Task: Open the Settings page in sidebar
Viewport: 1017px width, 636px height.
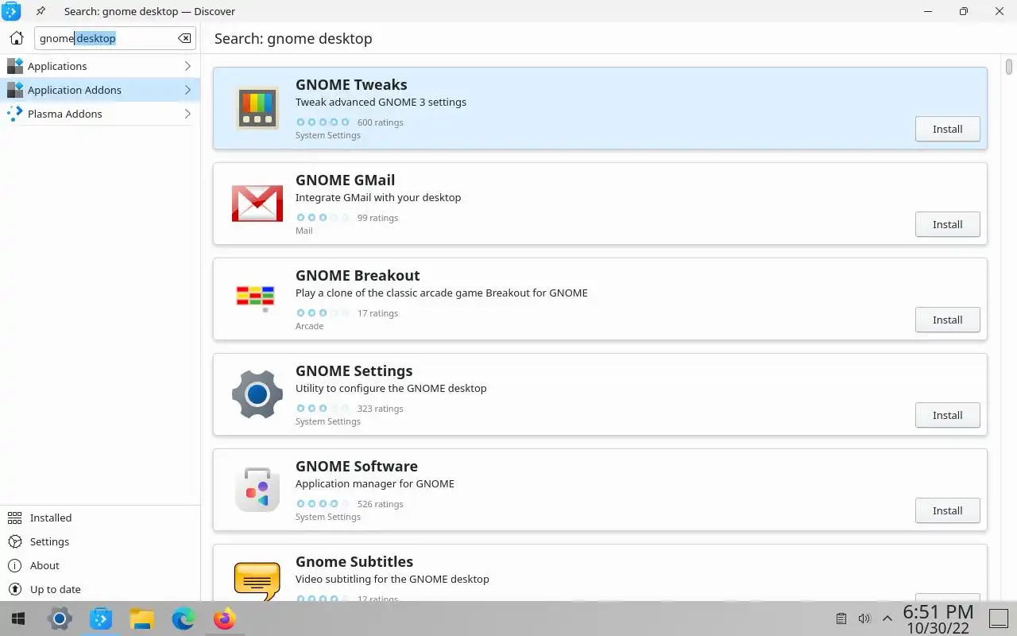Action: [x=100, y=541]
